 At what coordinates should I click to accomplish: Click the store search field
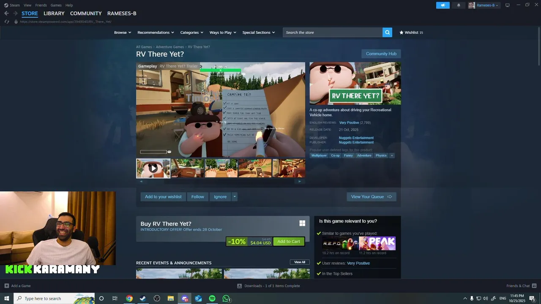(x=333, y=33)
